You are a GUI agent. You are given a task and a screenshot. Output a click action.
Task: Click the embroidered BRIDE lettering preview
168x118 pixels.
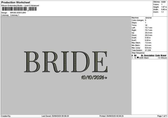tap(66, 62)
